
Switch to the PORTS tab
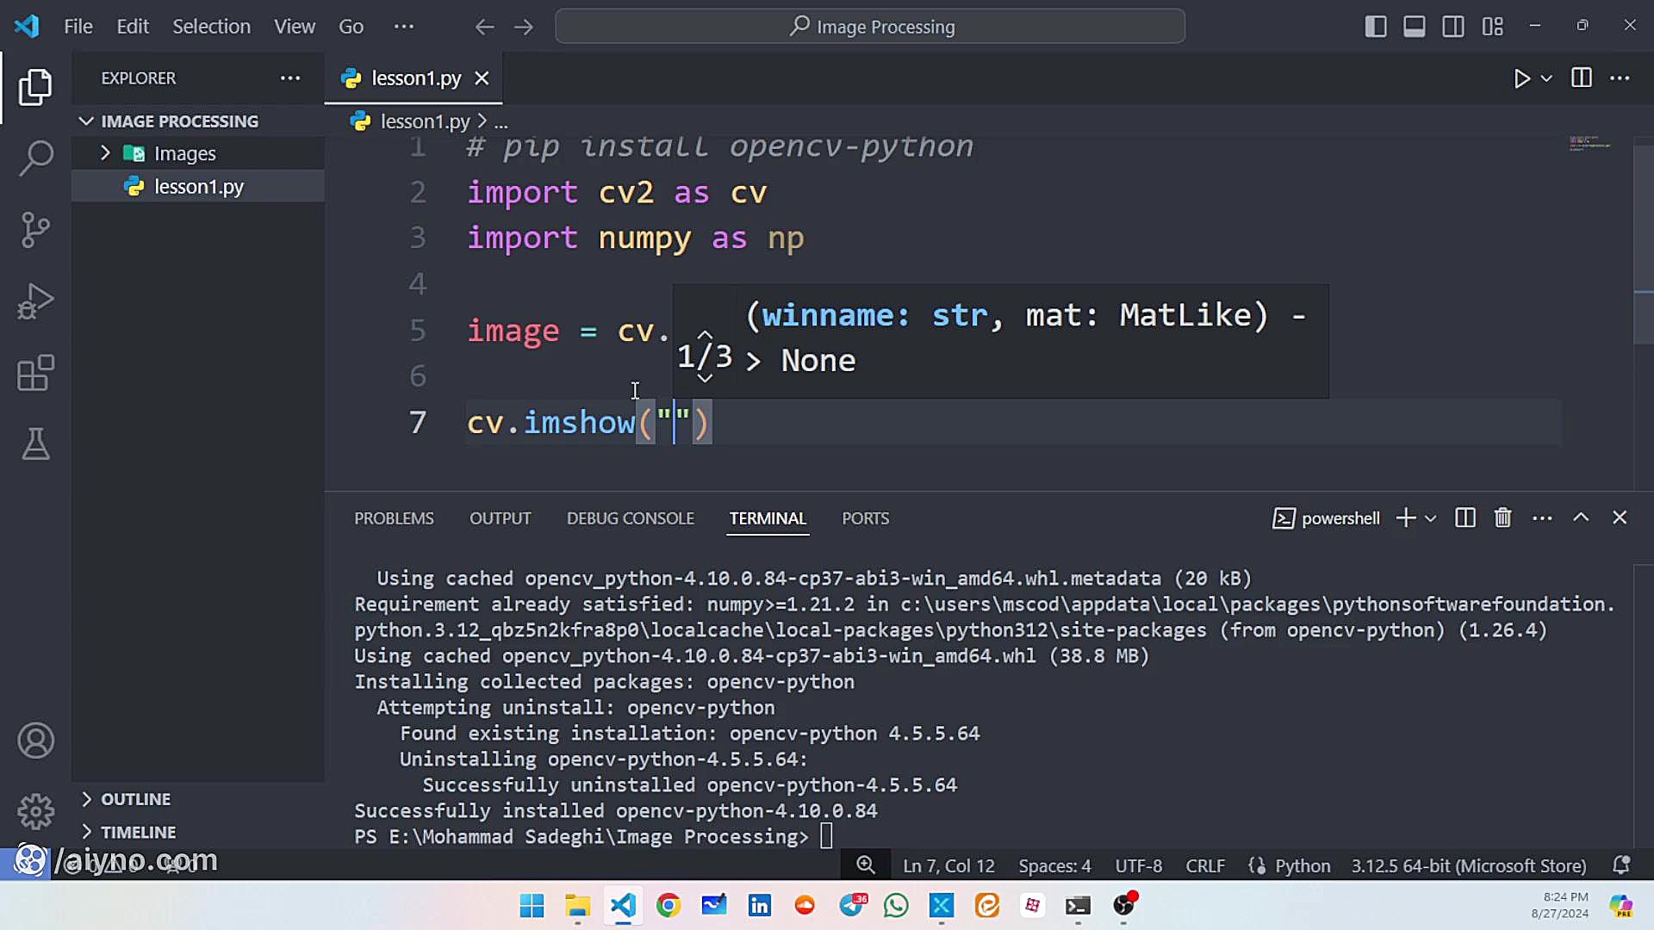pyautogui.click(x=865, y=518)
